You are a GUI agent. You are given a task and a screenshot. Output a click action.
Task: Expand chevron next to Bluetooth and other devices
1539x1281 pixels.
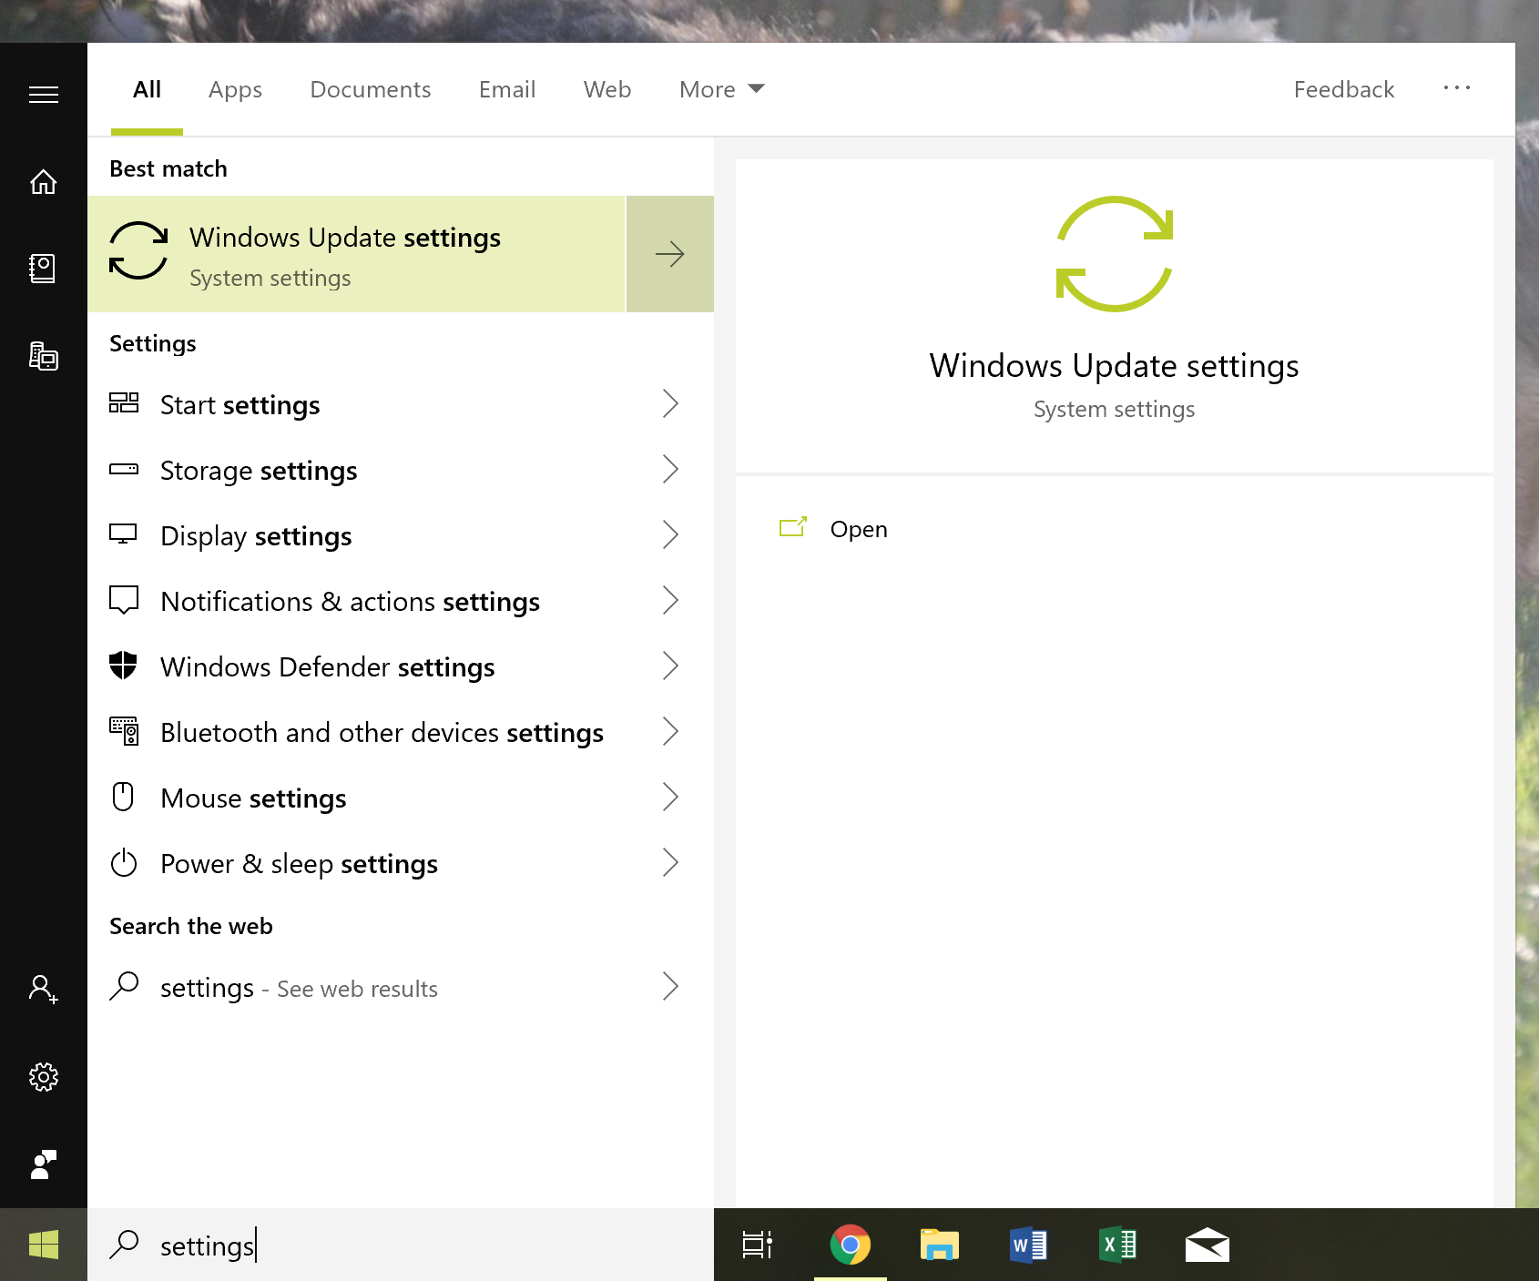click(670, 731)
